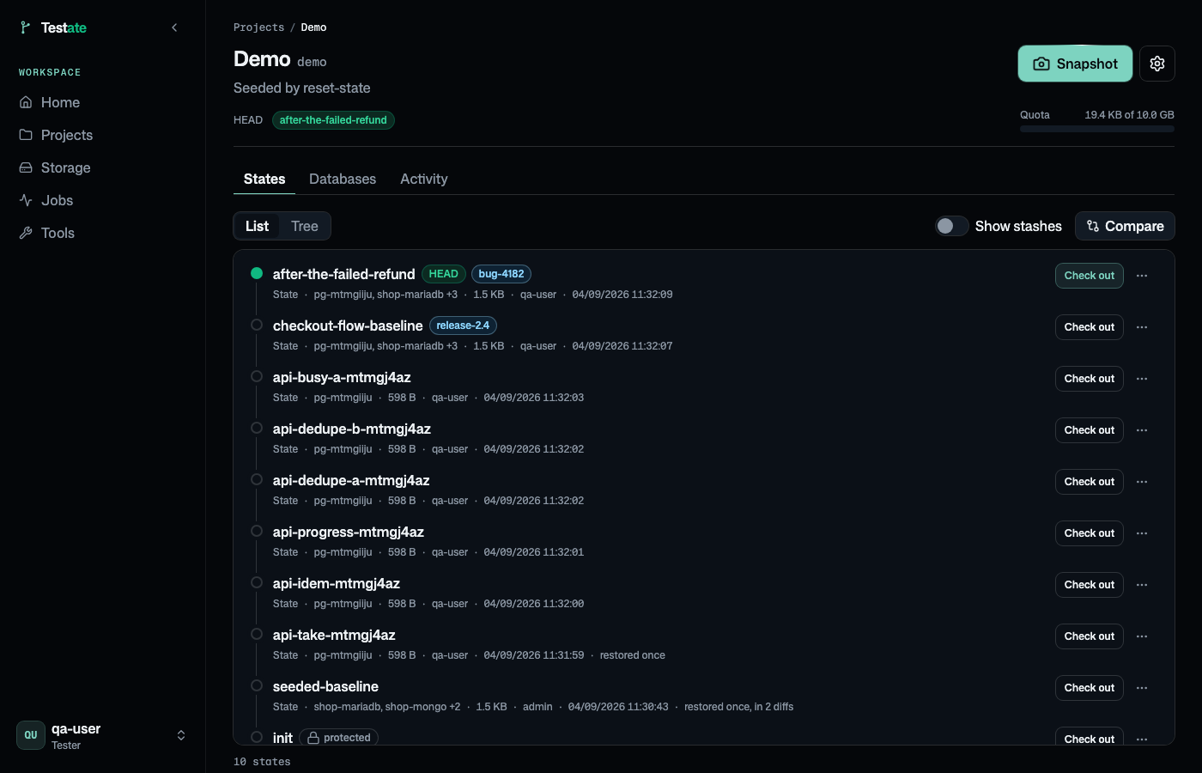The image size is (1202, 773).
Task: Open the api-progress-mtmgj4az state name
Action: tap(349, 532)
